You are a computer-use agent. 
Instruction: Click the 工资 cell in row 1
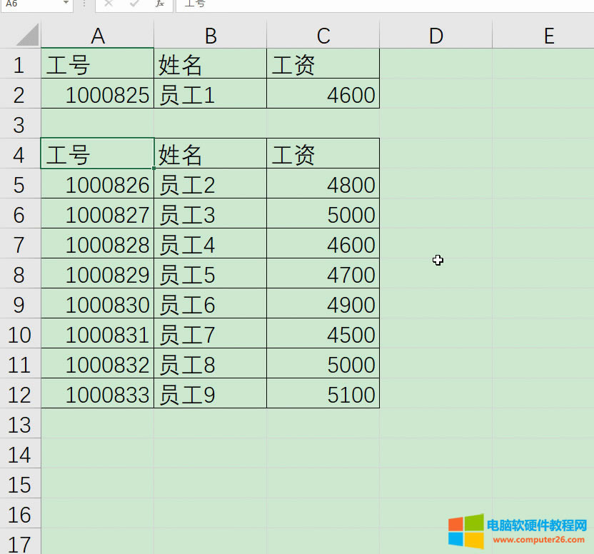pyautogui.click(x=323, y=66)
